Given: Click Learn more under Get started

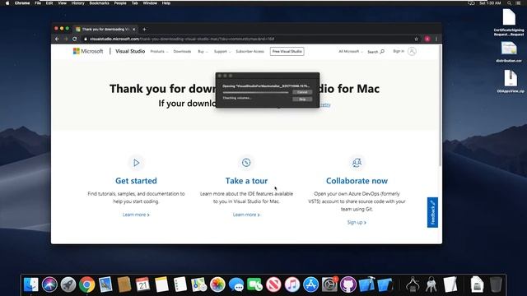Looking at the screenshot, I should pyautogui.click(x=136, y=215).
